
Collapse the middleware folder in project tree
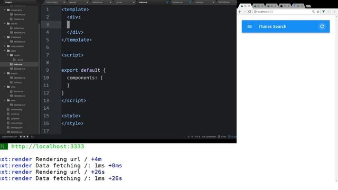[5, 37]
